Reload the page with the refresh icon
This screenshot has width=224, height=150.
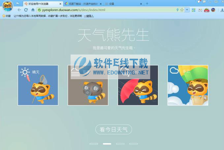pyautogui.click(x=26, y=10)
